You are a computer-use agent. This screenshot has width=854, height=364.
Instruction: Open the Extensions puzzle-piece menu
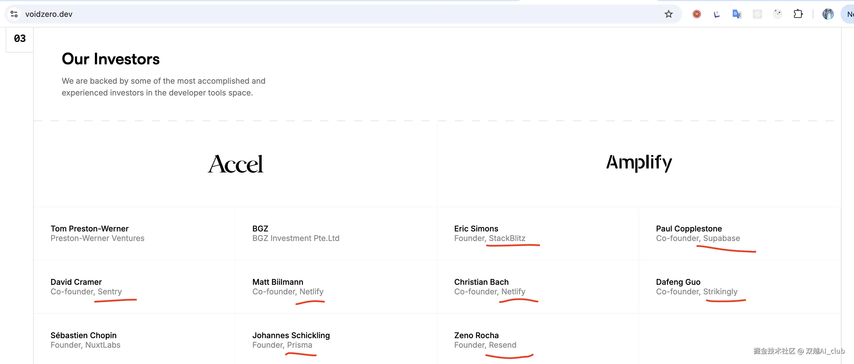[798, 14]
